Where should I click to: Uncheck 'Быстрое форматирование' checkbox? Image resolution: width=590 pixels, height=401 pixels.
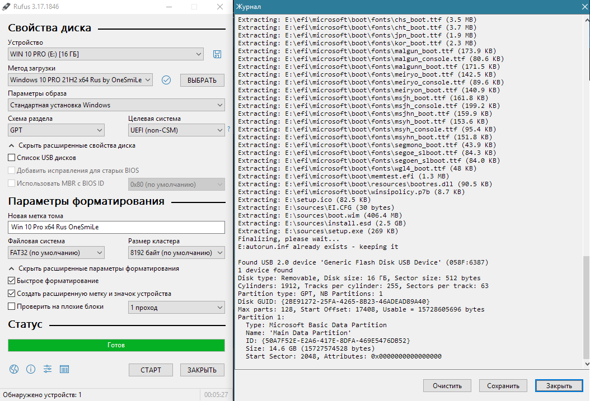pos(12,281)
